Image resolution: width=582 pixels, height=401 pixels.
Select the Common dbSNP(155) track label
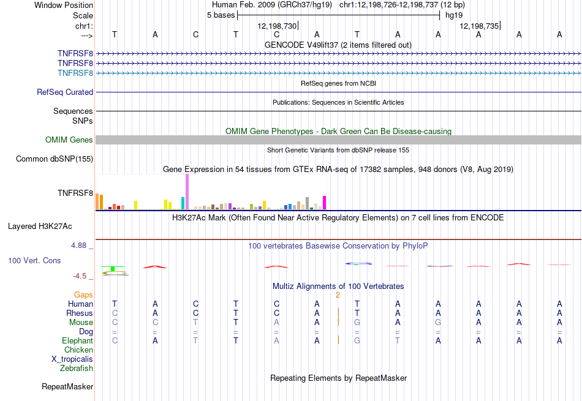(x=55, y=159)
